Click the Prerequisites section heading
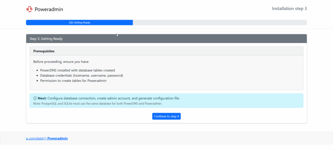This screenshot has height=150, width=333. 44,51
